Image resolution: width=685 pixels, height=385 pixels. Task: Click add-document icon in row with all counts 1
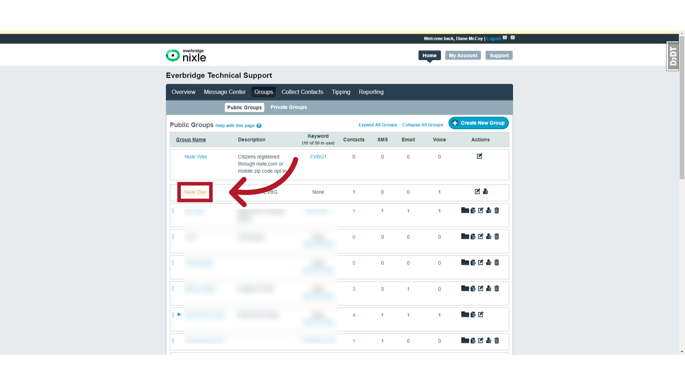[x=473, y=210]
